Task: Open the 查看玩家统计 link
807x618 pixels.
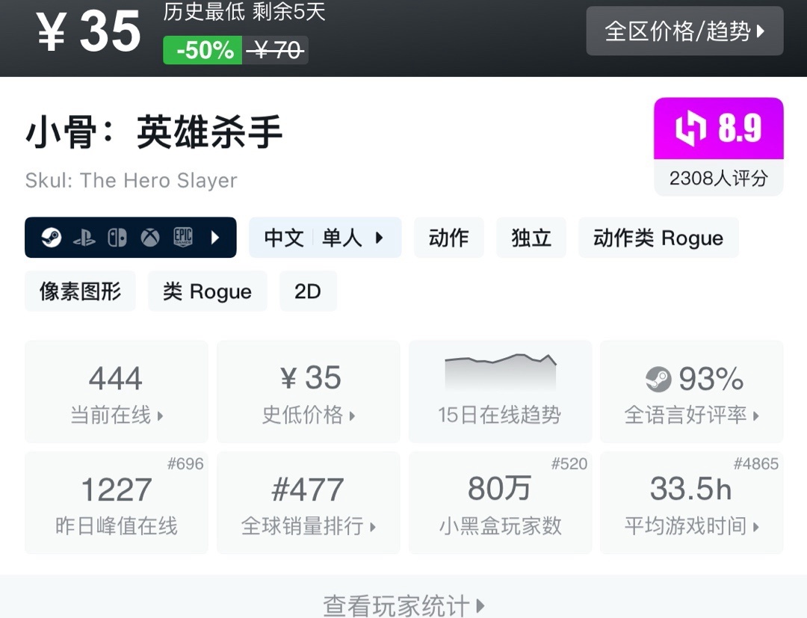Action: [x=403, y=605]
